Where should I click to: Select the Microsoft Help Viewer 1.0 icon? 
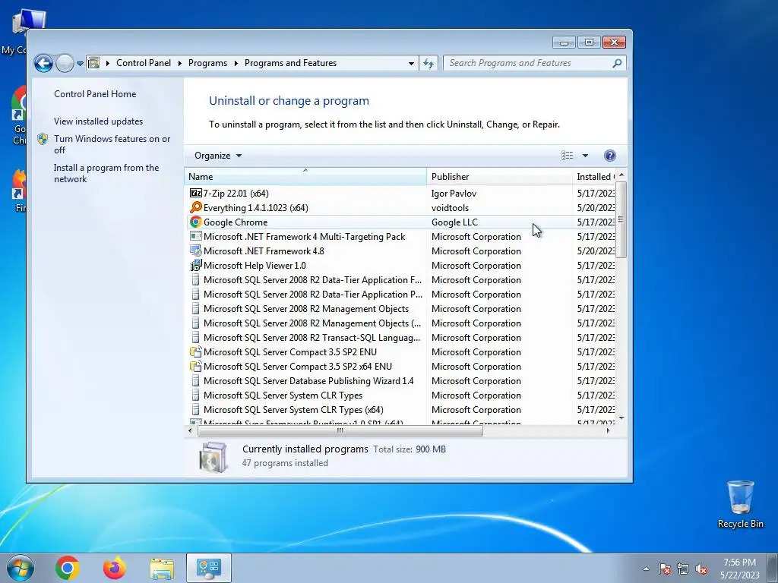(x=195, y=265)
